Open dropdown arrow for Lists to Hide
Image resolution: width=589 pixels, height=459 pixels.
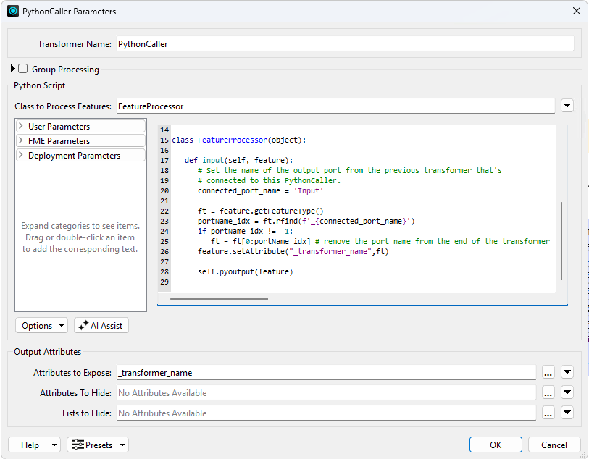[567, 413]
